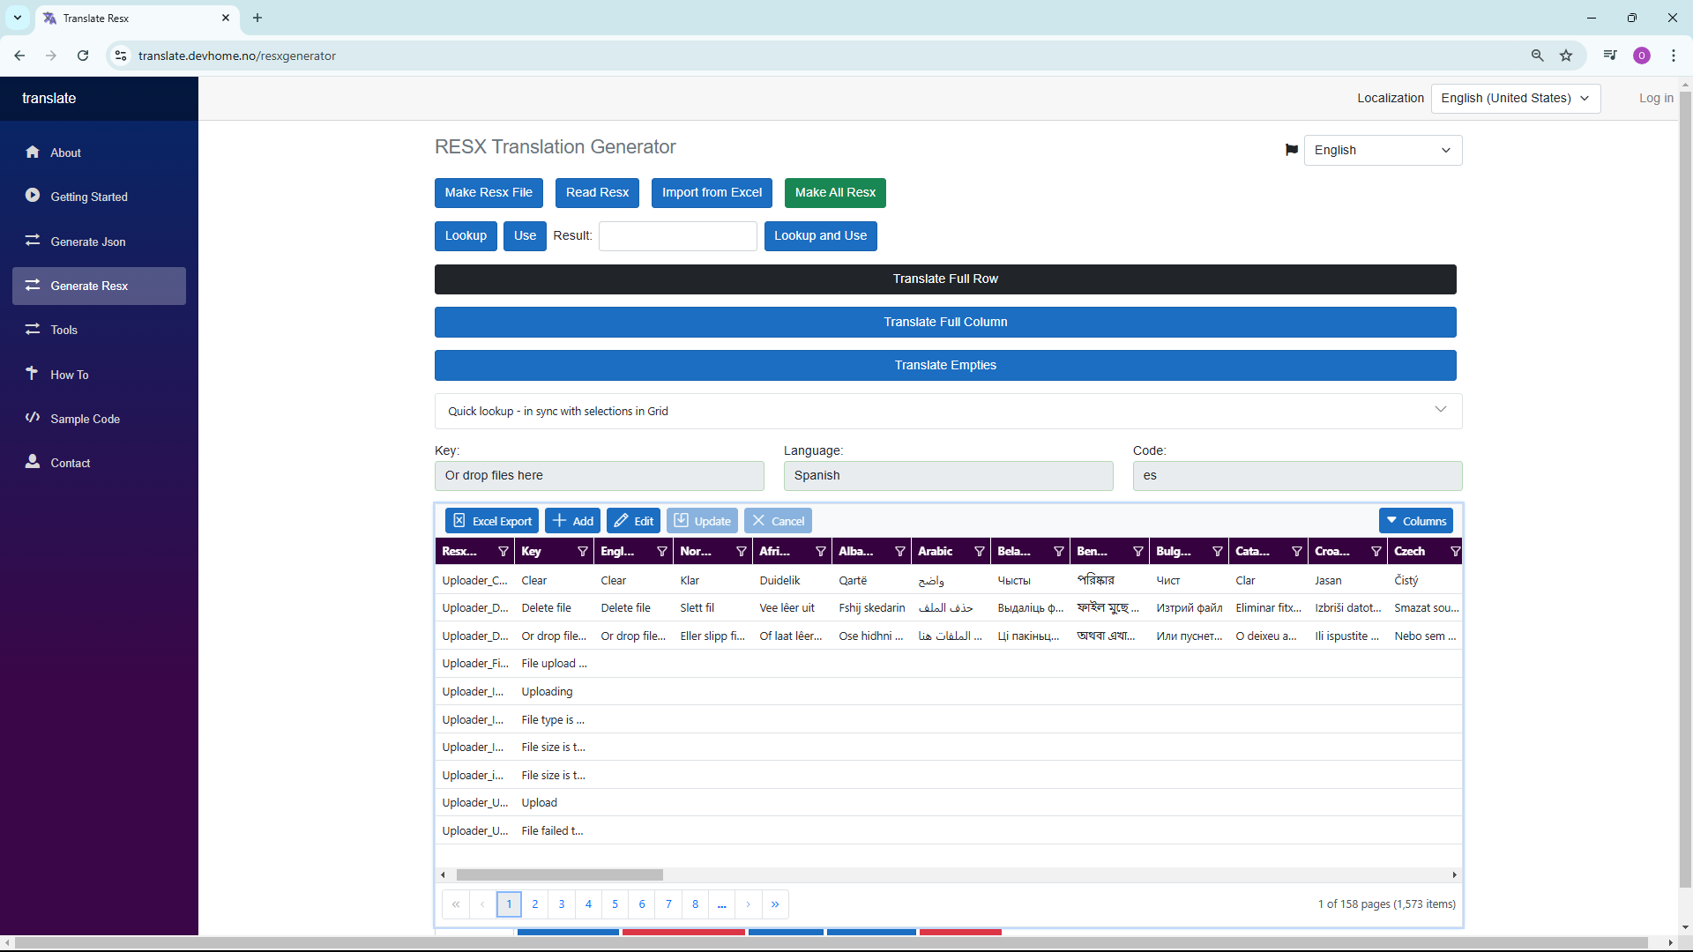1693x952 pixels.
Task: Click the Add row button
Action: coord(572,521)
